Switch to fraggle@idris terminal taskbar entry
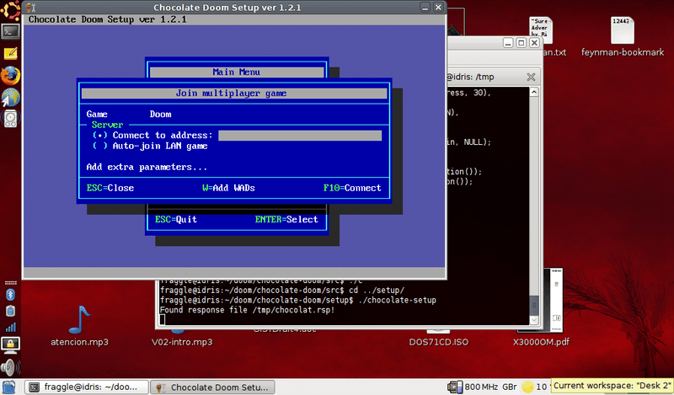The height and width of the screenshot is (395, 674). click(87, 387)
